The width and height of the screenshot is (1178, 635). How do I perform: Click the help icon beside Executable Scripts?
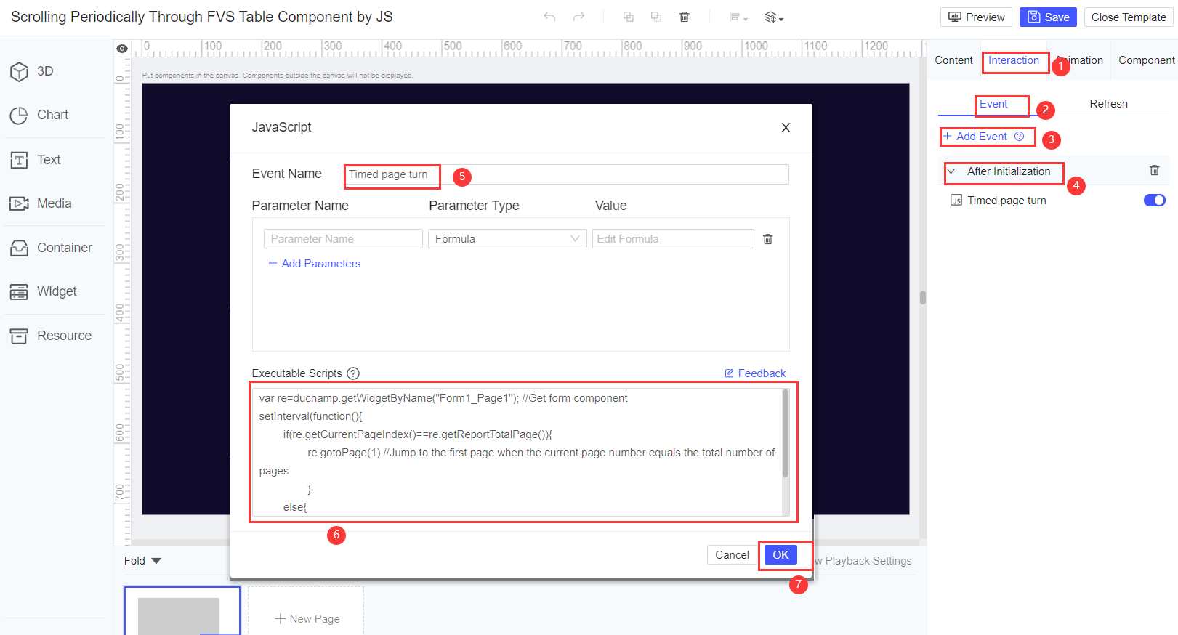(353, 373)
